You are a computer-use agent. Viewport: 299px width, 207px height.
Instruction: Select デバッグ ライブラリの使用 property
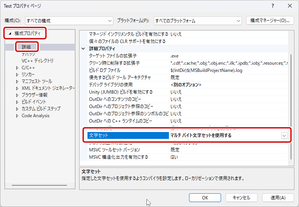(x=128, y=85)
